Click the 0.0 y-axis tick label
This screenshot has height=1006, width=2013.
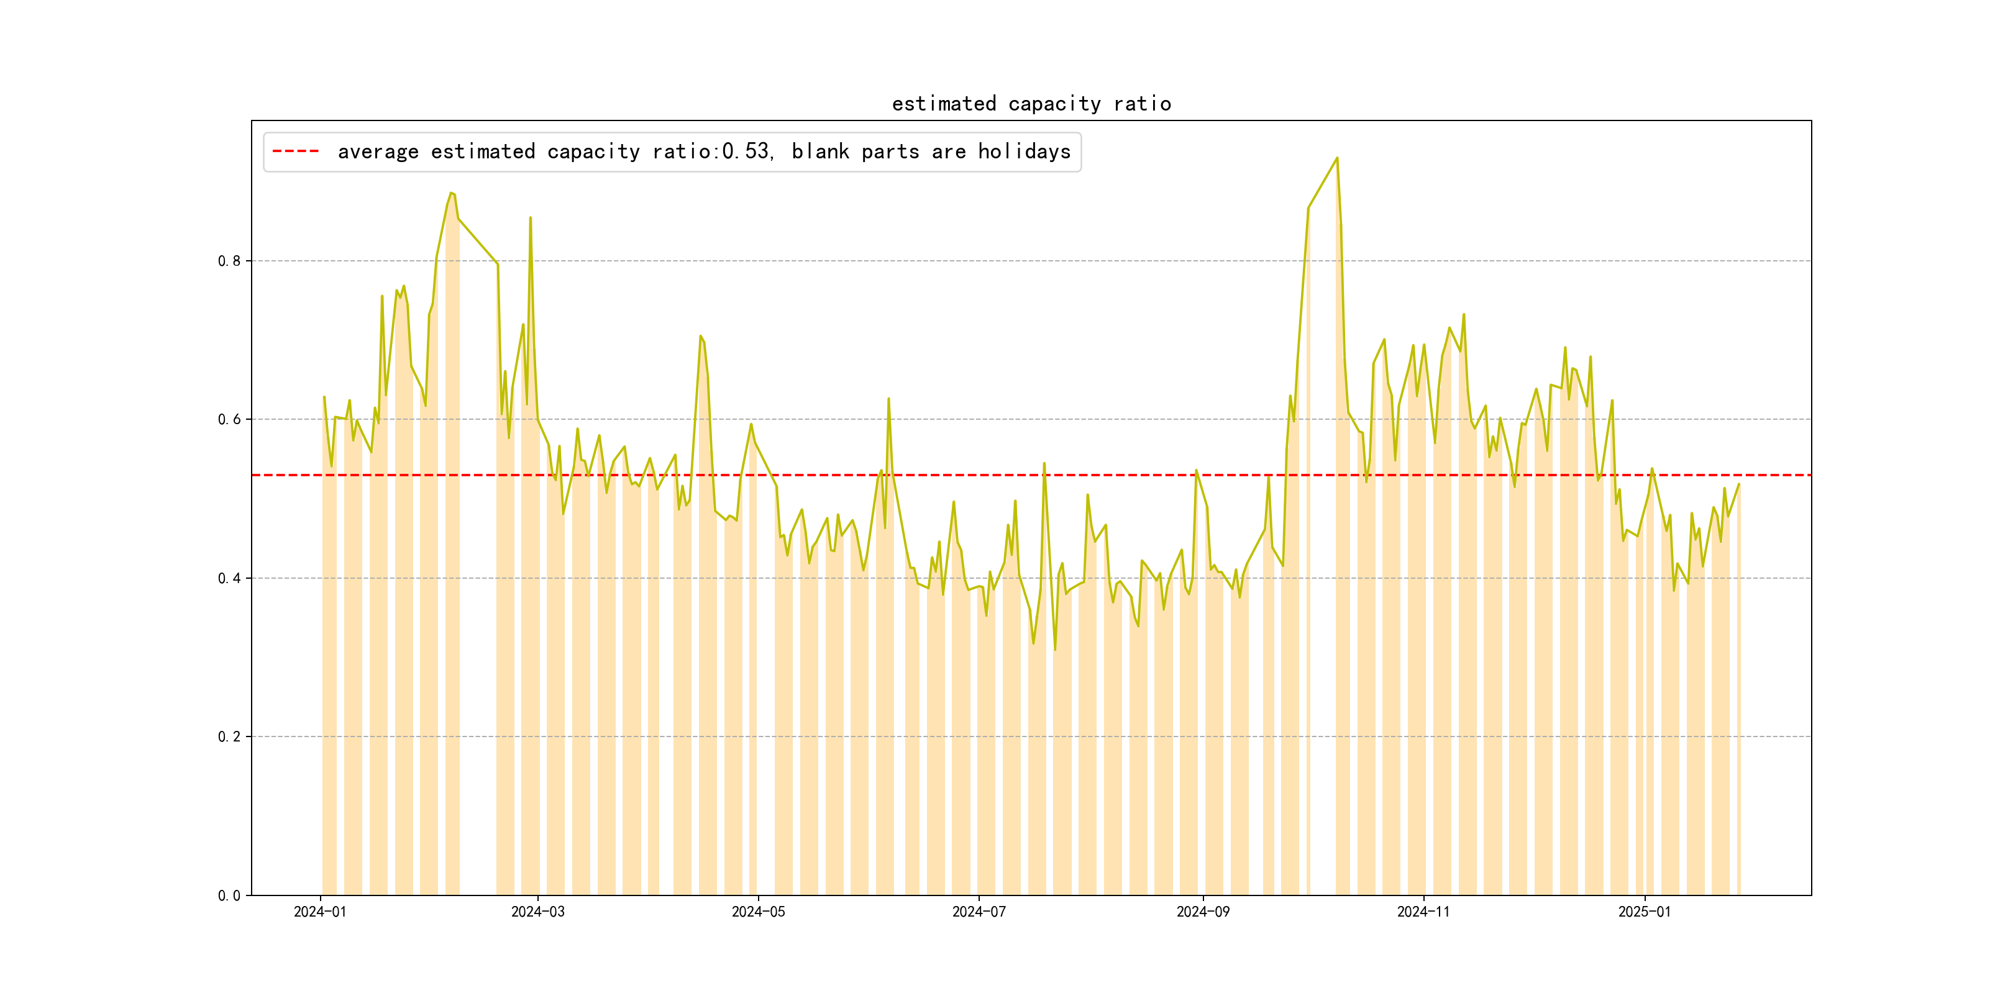(x=229, y=895)
